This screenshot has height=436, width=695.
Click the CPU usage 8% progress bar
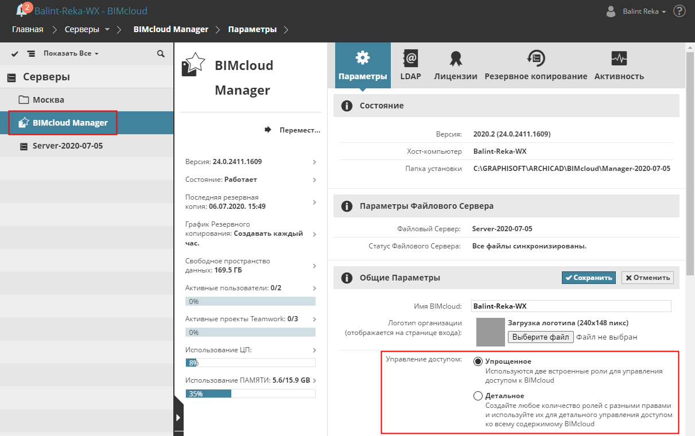click(x=250, y=363)
